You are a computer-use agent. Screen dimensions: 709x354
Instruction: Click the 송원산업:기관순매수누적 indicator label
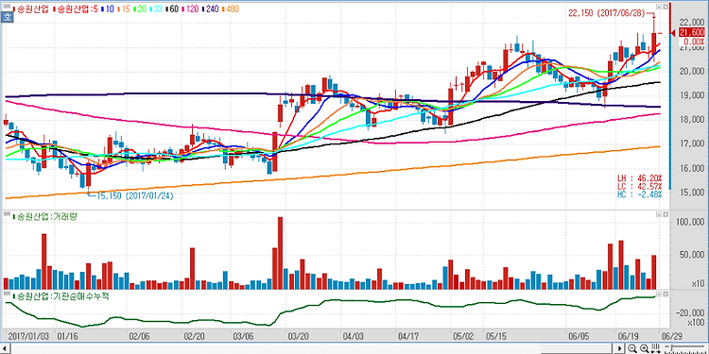(61, 296)
